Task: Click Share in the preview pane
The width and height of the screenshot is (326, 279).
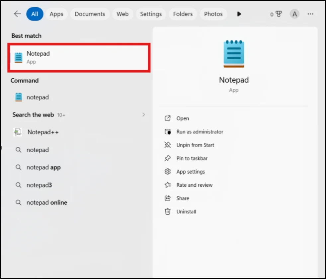Action: tap(183, 198)
